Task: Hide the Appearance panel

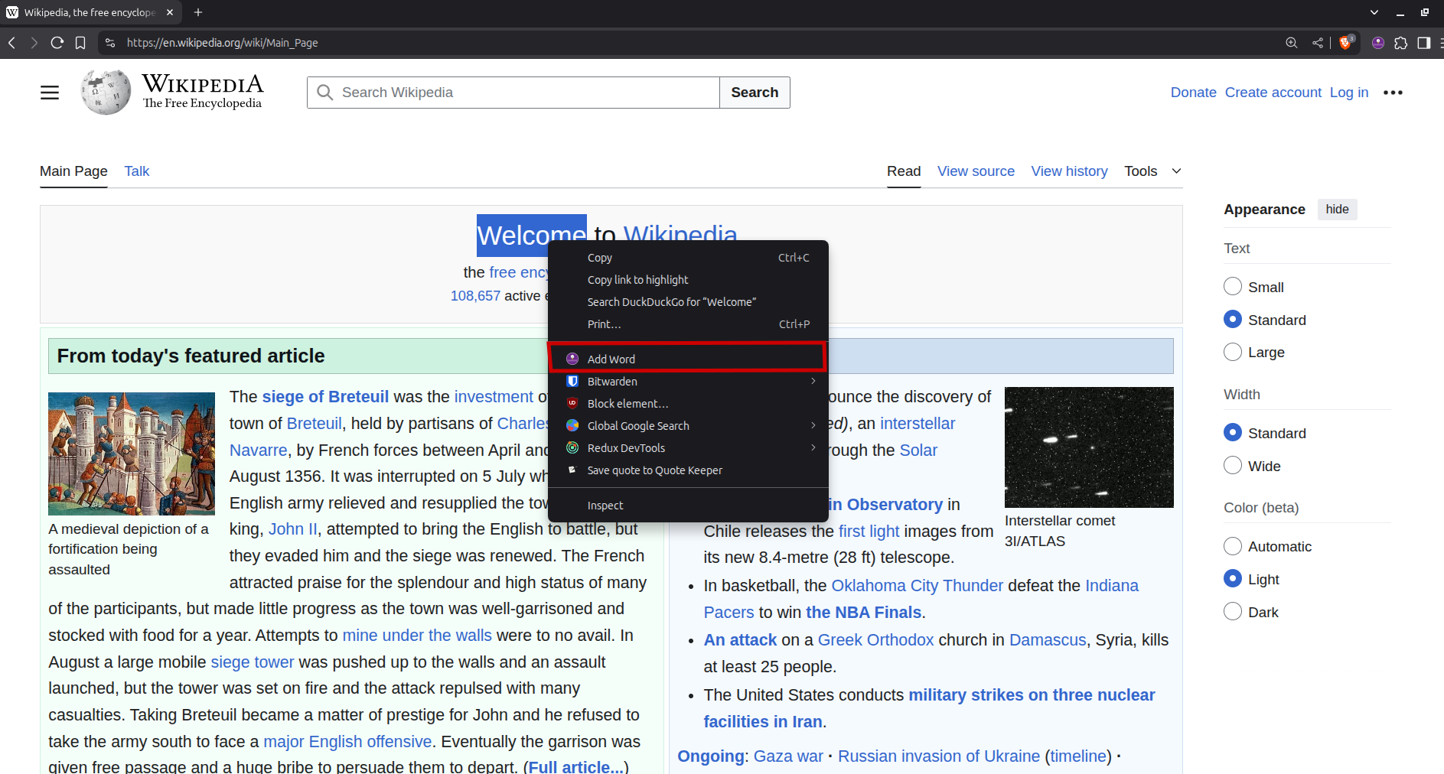Action: click(x=1337, y=210)
